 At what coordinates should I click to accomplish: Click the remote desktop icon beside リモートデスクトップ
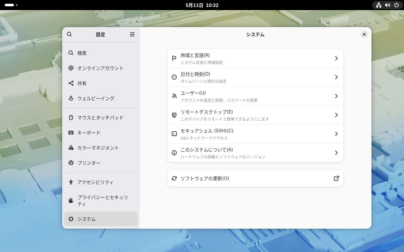coord(174,115)
